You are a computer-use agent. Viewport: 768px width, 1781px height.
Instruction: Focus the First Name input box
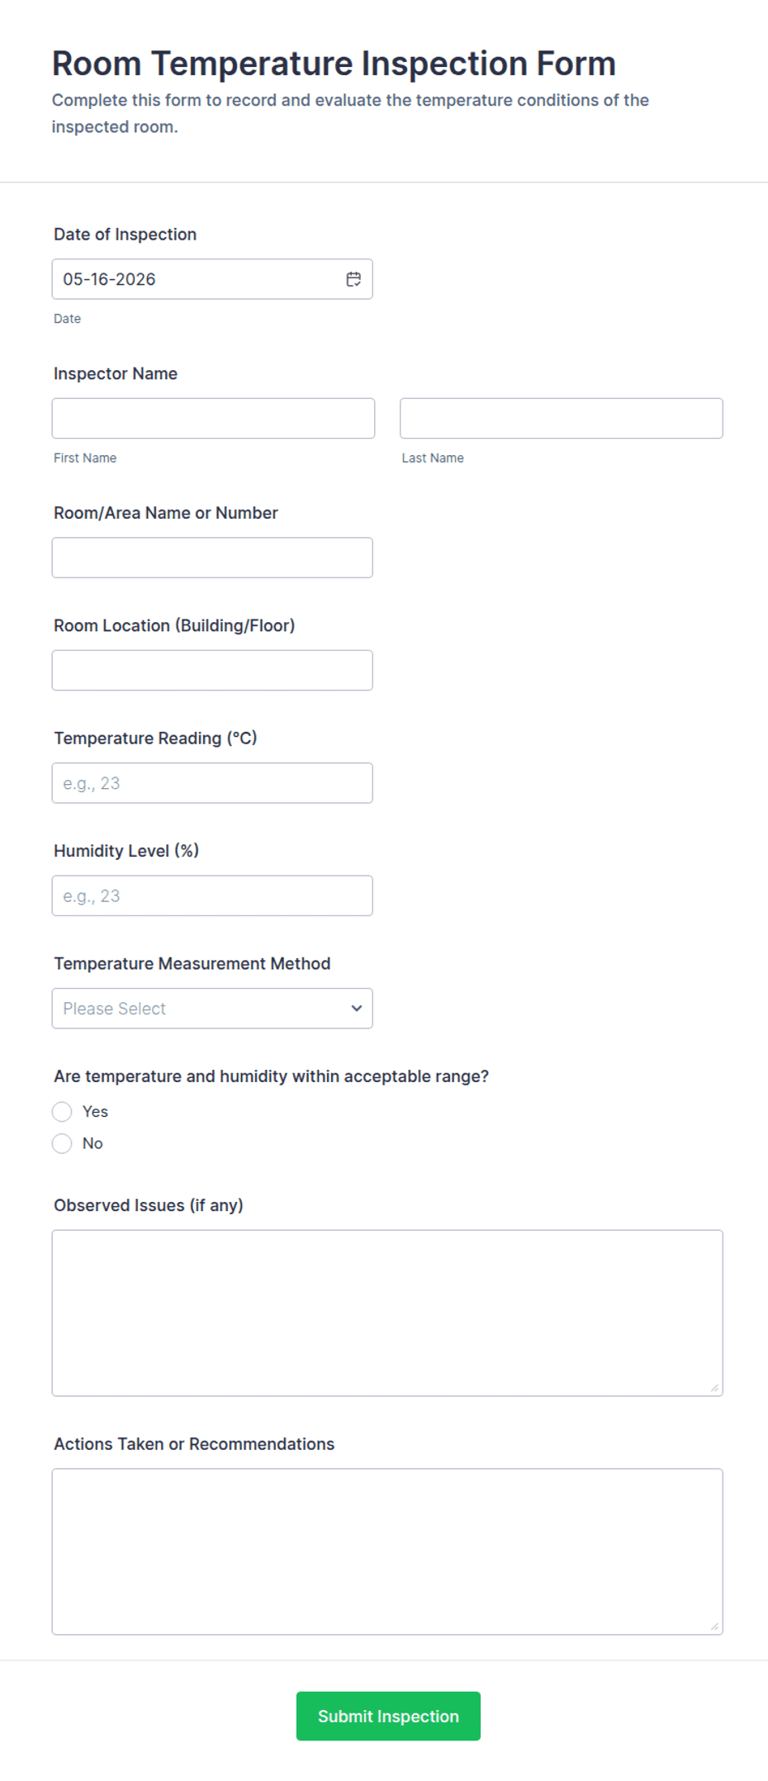[x=213, y=418]
